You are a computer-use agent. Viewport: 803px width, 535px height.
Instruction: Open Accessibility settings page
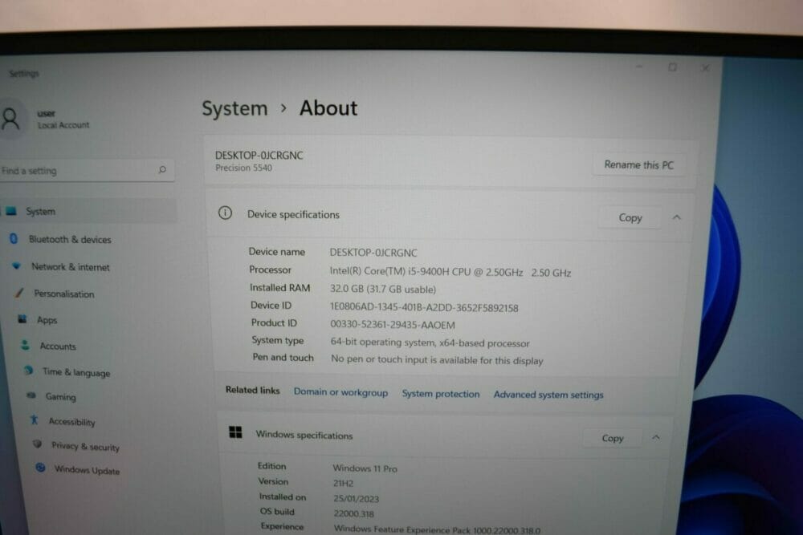click(71, 422)
